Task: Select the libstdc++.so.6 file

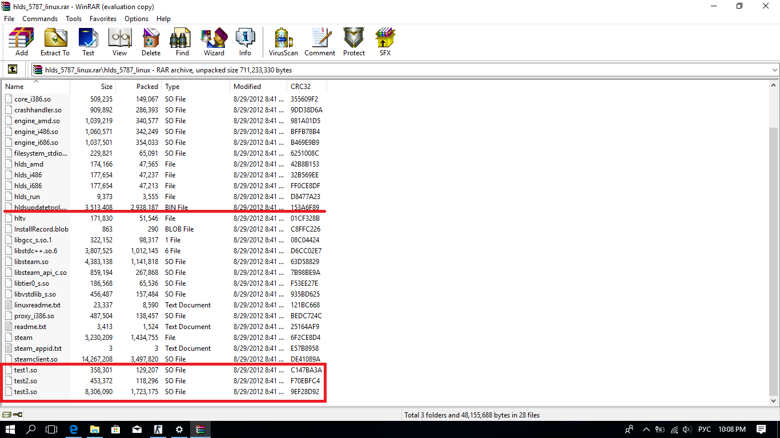Action: click(x=35, y=251)
